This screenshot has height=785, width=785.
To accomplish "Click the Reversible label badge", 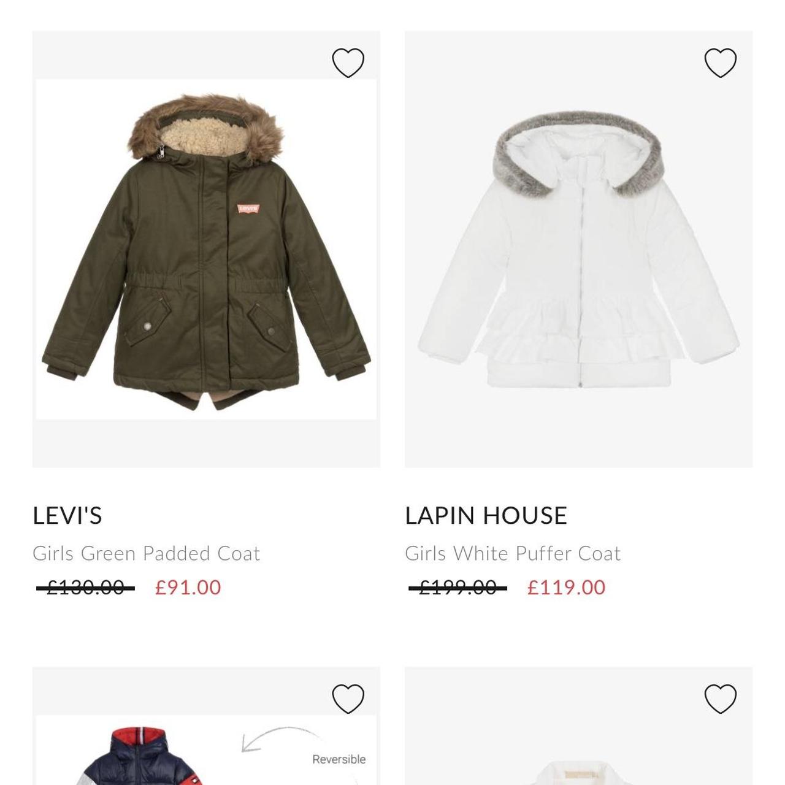I will tap(339, 759).
